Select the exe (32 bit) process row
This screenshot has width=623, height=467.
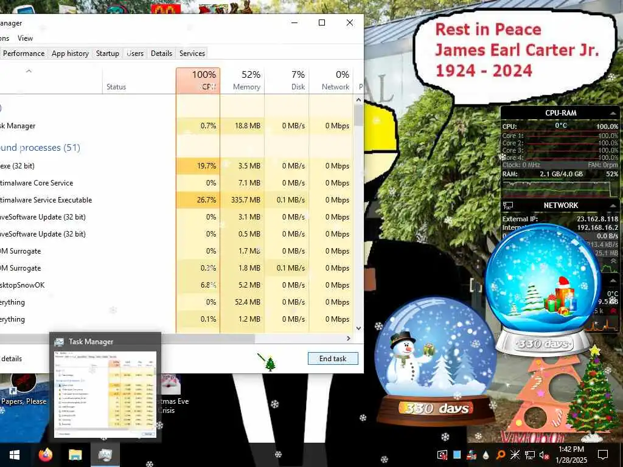point(176,166)
